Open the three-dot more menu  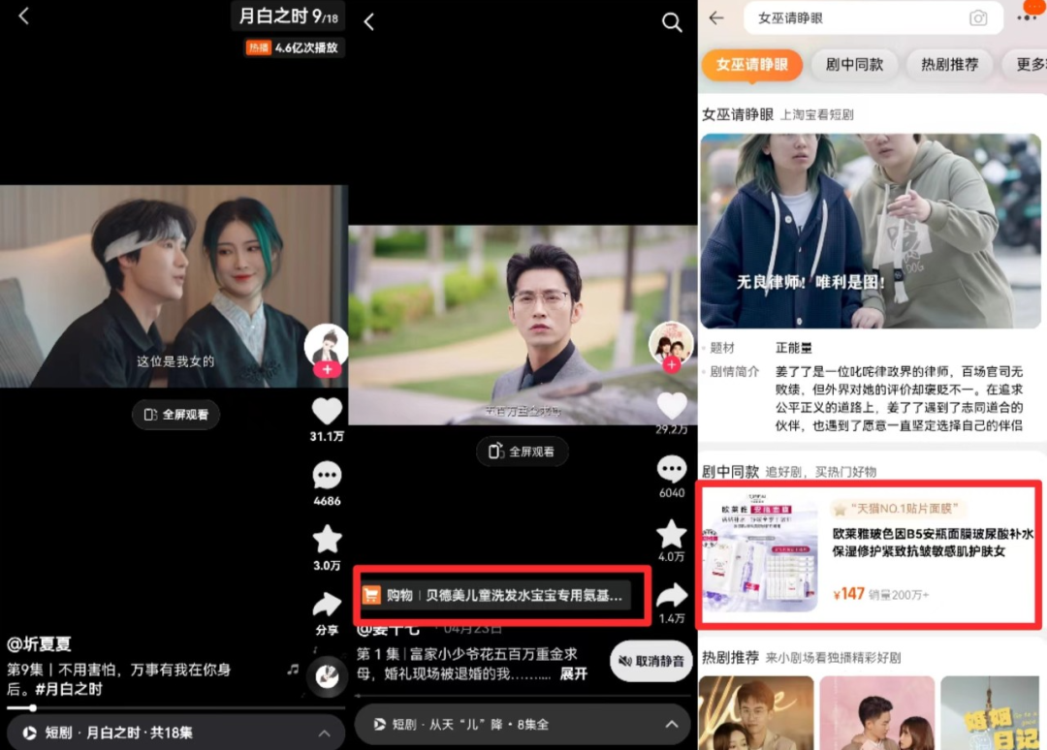click(1027, 18)
